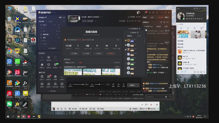This screenshot has width=219, height=123.
Task: Open 任务中心 in basic tools
Action: click(x=42, y=78)
